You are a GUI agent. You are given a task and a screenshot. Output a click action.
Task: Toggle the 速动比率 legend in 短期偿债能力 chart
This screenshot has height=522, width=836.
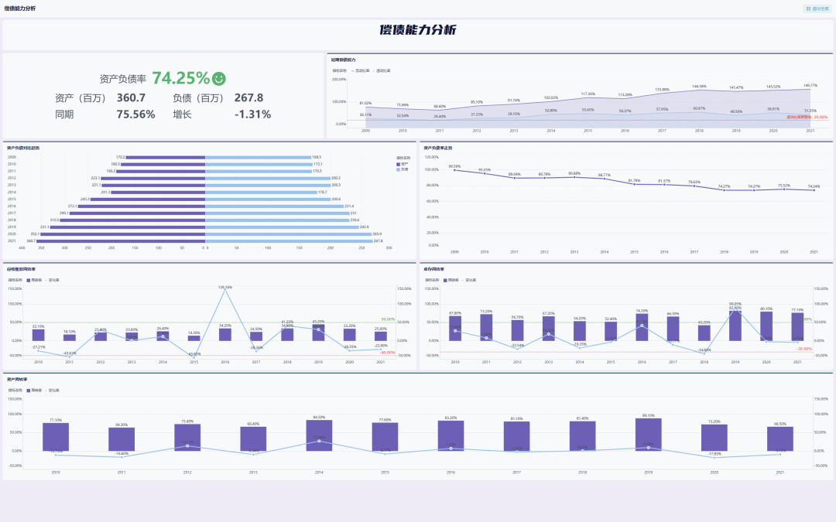pos(381,70)
